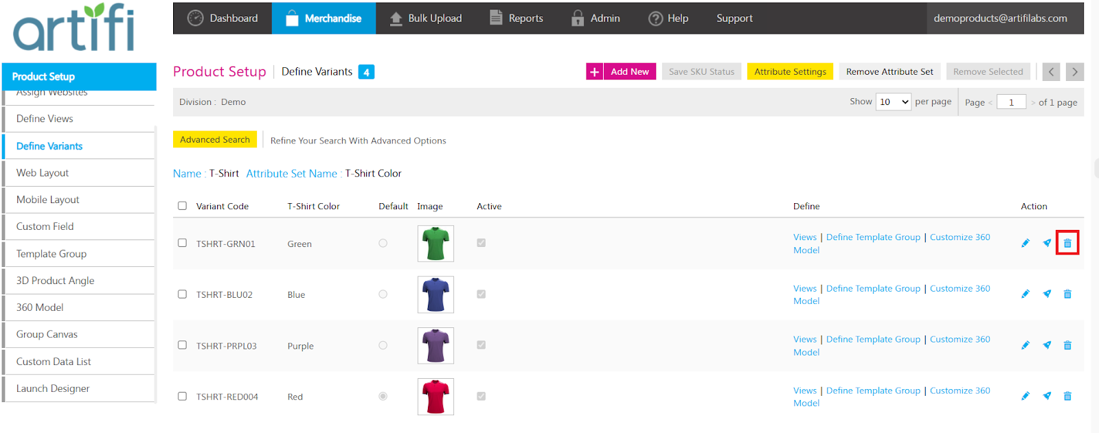Delete the Purple variant via trash icon
This screenshot has height=433, width=1099.
[x=1067, y=345]
